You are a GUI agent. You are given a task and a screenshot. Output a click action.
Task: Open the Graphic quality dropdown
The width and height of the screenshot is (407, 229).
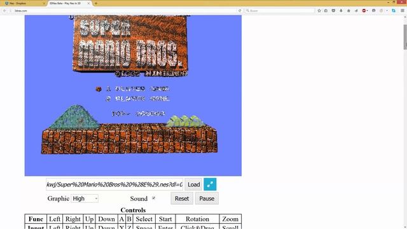coord(85,198)
